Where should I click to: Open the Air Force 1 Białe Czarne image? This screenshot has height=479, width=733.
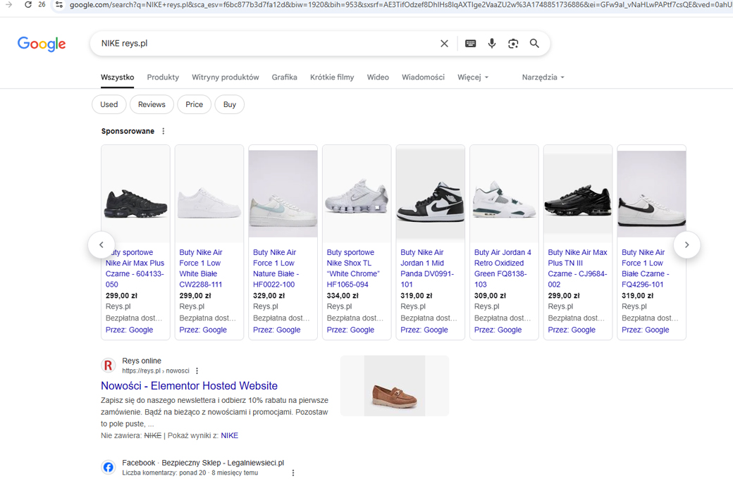tap(652, 194)
